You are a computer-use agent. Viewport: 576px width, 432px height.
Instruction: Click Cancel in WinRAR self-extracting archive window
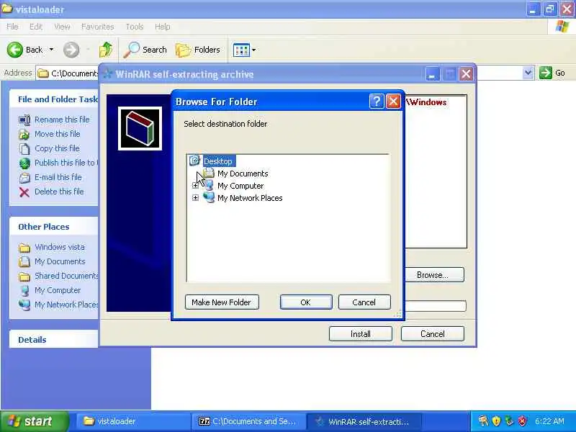tap(433, 334)
